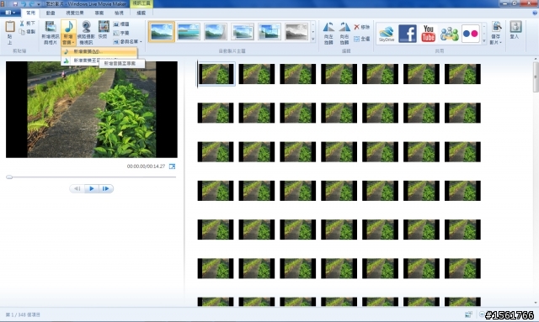This screenshot has height=322, width=539.
Task: Add a Title (標題) to the movie
Action: click(121, 24)
